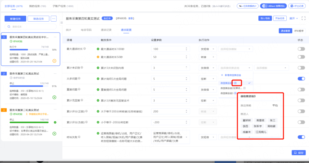
Task: Click the help icon next to 累计无回复
Action: (x=82, y=101)
